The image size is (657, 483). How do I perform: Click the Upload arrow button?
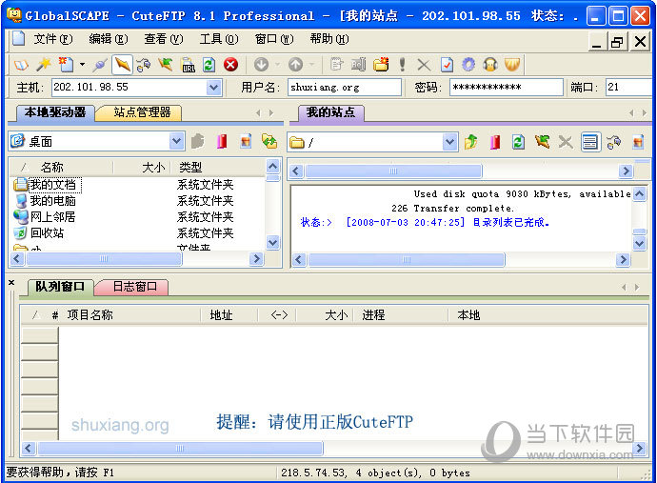coord(296,65)
